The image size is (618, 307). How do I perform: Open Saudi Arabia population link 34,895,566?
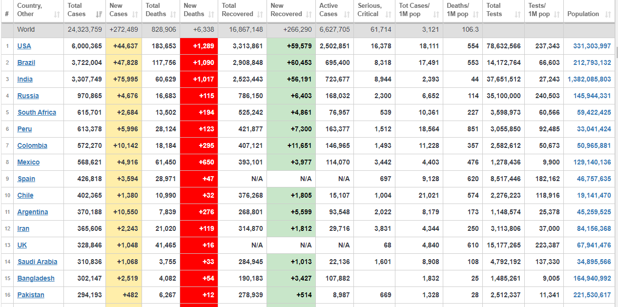(594, 262)
